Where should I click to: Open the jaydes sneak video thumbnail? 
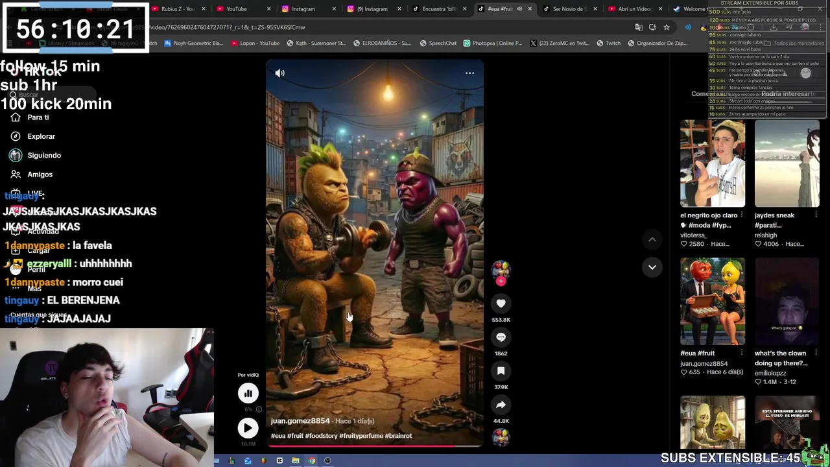click(x=787, y=163)
